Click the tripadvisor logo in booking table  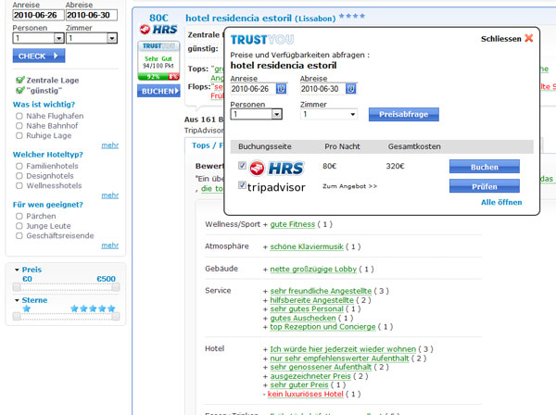[x=276, y=187]
